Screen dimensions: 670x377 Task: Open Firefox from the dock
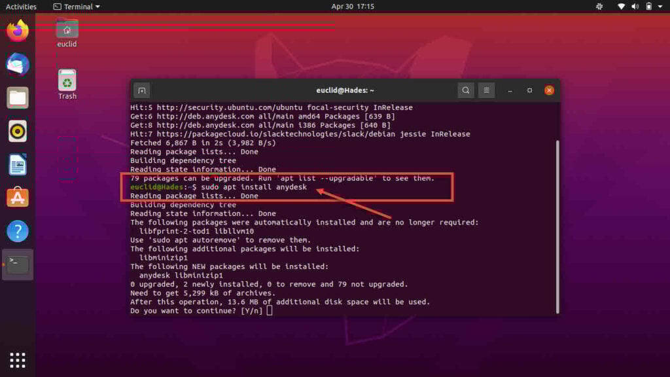[18, 31]
